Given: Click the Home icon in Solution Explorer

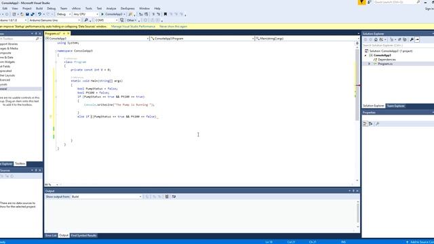Looking at the screenshot, I should [x=376, y=39].
